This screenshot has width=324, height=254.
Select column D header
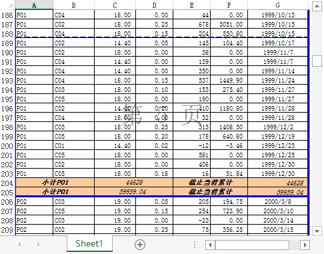coord(154,5)
